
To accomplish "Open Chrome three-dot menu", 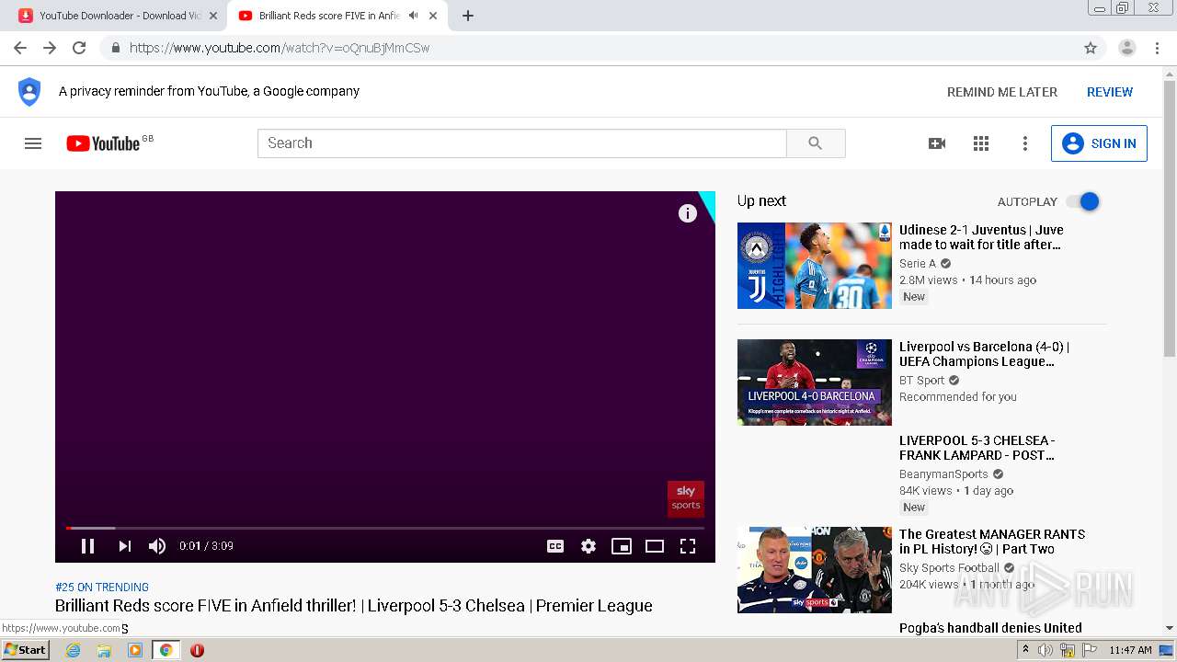I will tap(1158, 48).
